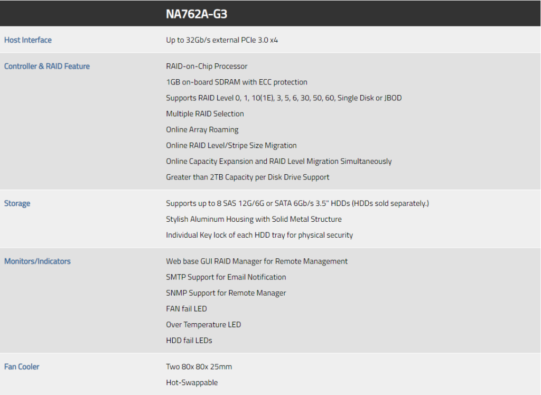Screen dimensions: 541x395
Task: Click the Hot-Swappable text
Action: pos(192,382)
